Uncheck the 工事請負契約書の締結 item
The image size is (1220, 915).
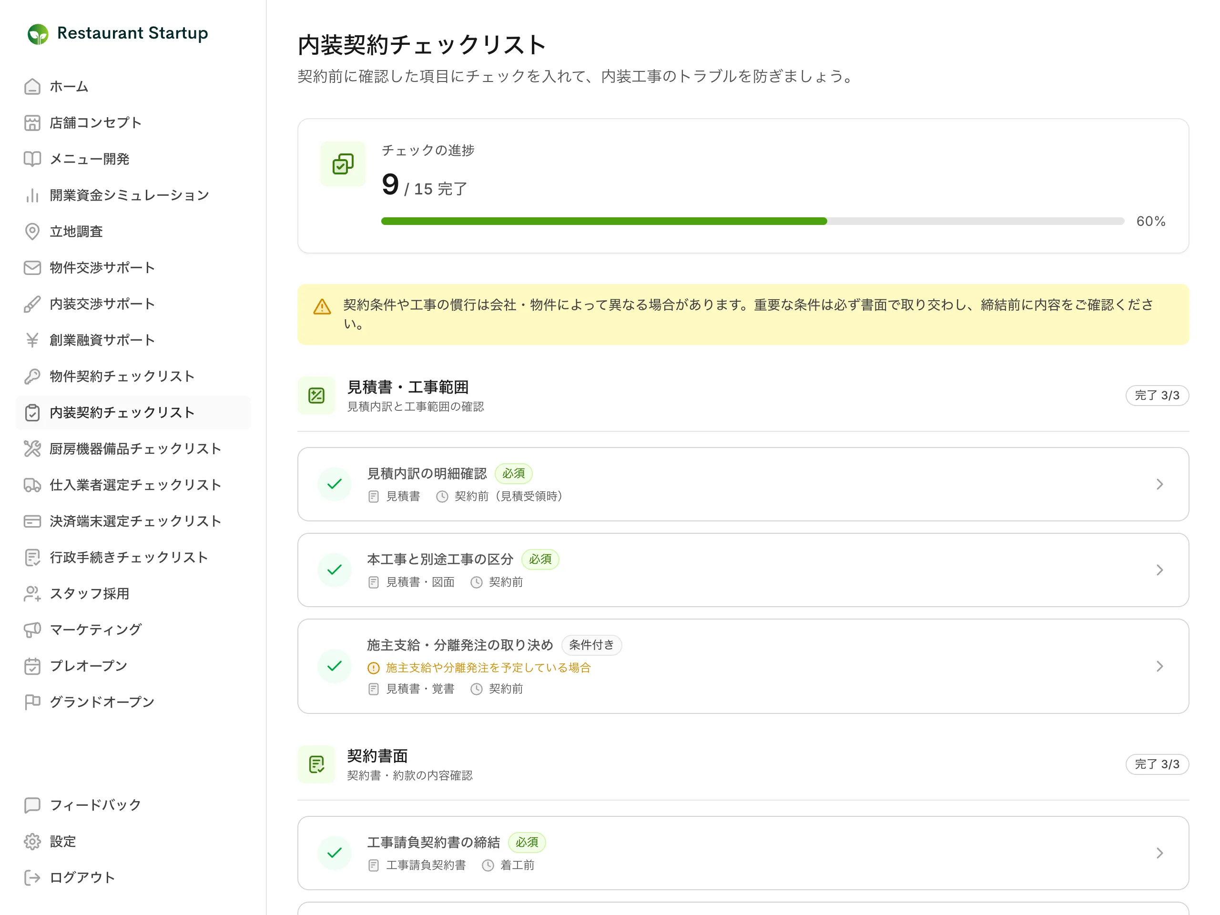pyautogui.click(x=335, y=853)
